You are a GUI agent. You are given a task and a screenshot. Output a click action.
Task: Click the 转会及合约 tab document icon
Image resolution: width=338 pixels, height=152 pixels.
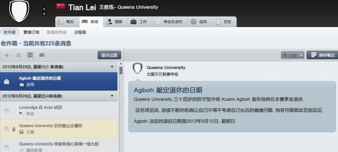(x=158, y=22)
